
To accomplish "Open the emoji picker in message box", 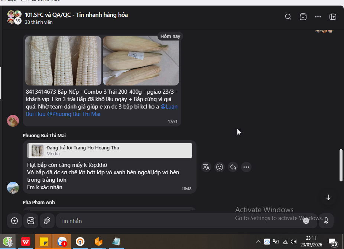I will pos(306,221).
